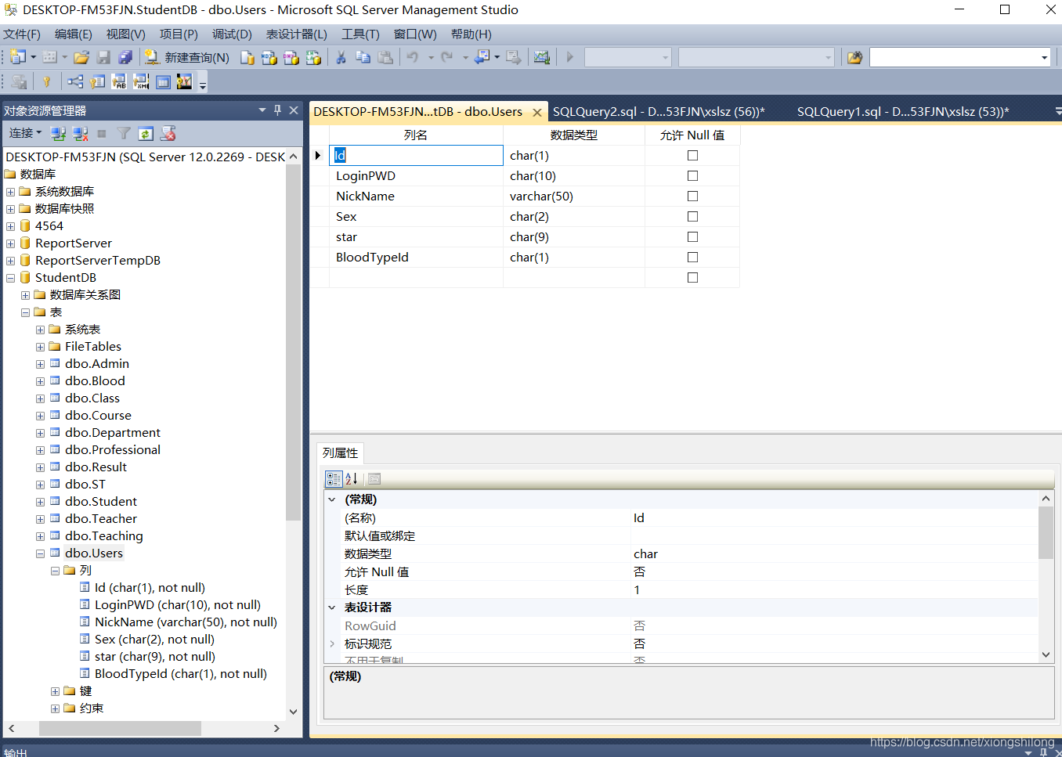Click the Database Engine Query icon
The image size is (1062, 757).
pos(247,57)
